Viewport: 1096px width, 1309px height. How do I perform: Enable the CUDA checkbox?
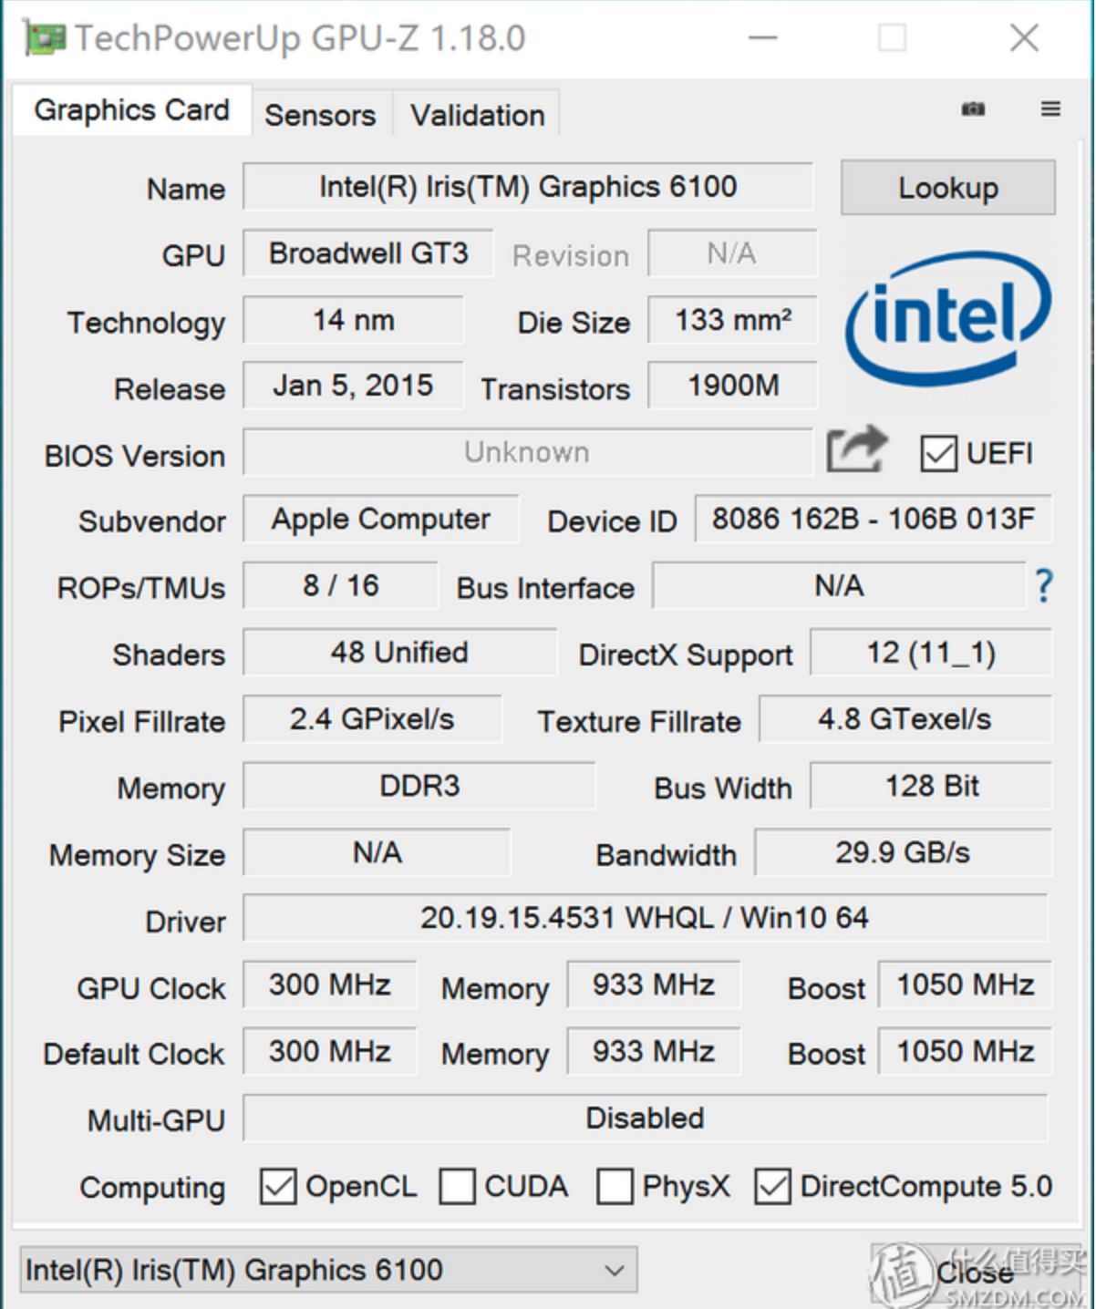tap(457, 1187)
